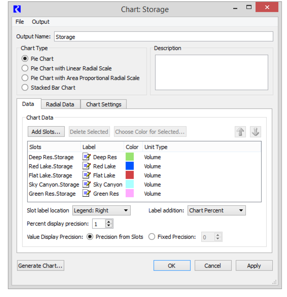Click the Generate Chart button
287x297 pixels.
[40, 266]
